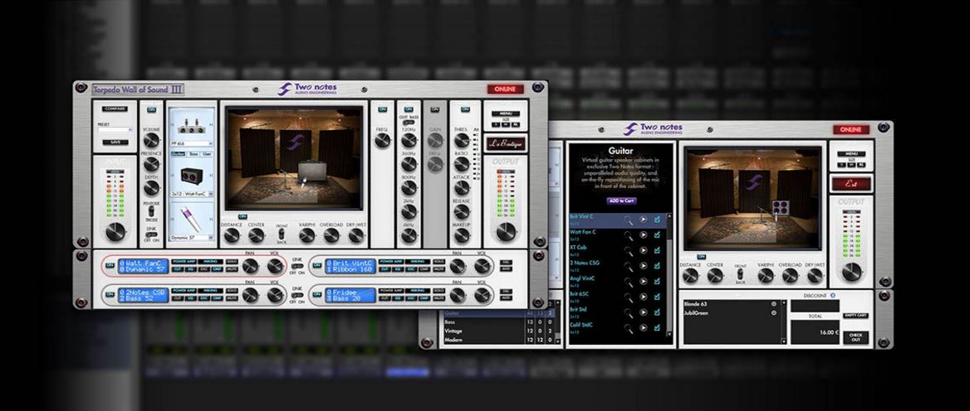Toggle the Front/Back mic position switch
The height and width of the screenshot is (411, 970).
point(282,235)
